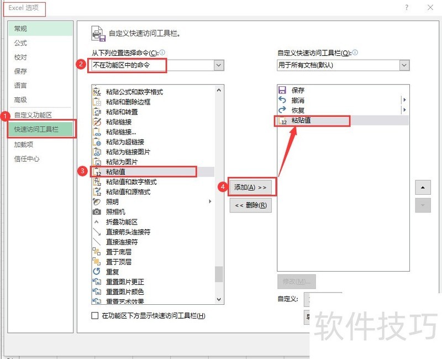
Task: Expand the 恢复 split arrow in the right list
Action: coord(404,110)
